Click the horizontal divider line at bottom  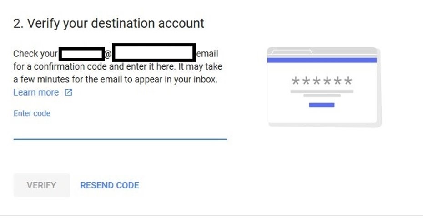coord(211,215)
